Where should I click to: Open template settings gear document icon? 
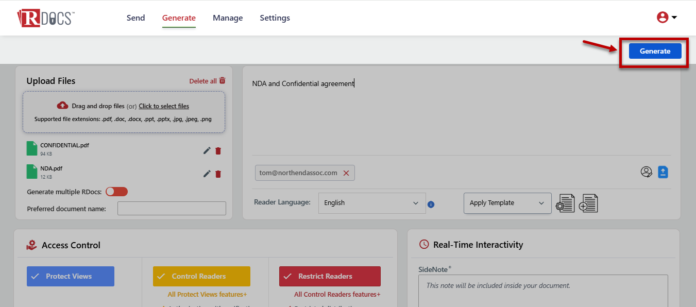(565, 203)
